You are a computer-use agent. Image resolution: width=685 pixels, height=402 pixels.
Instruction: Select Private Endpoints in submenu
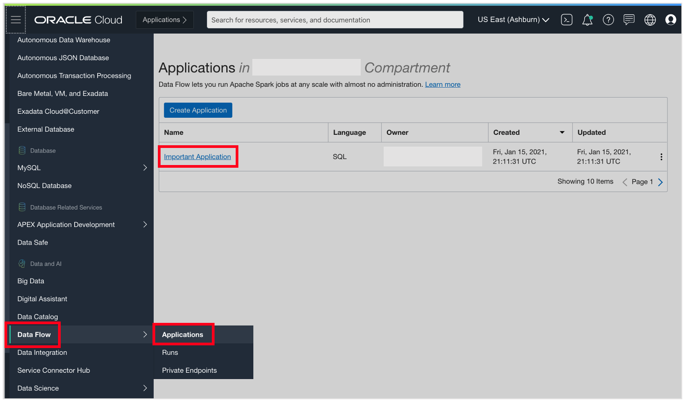[x=189, y=371]
